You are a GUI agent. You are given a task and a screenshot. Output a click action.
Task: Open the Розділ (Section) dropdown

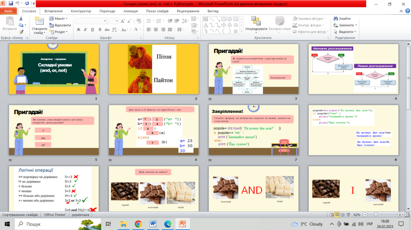point(58,32)
